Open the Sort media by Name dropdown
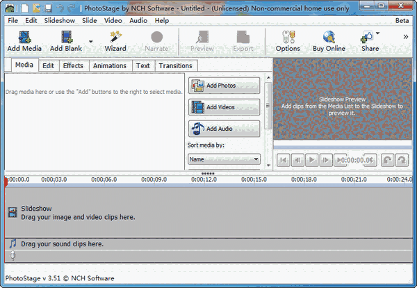The image size is (417, 288). coord(224,159)
